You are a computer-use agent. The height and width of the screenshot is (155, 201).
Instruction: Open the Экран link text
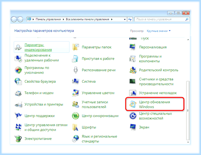pyautogui.click(x=144, y=127)
